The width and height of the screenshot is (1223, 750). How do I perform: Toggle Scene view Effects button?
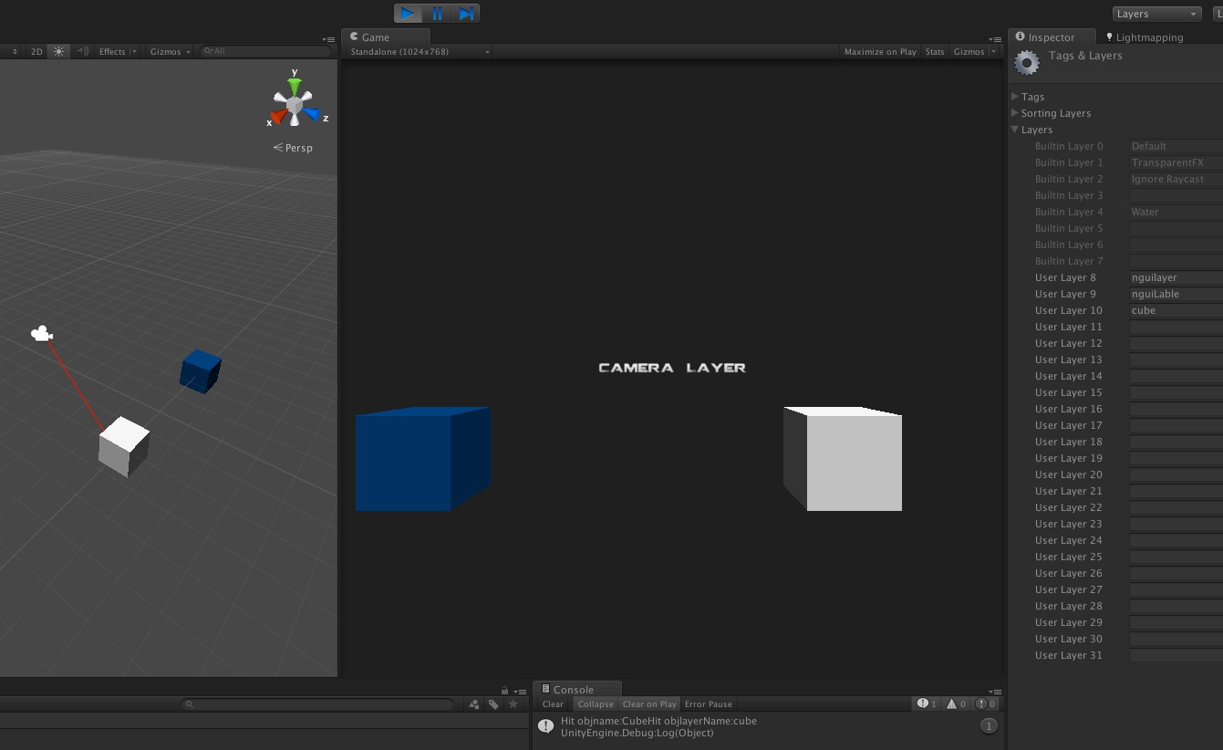point(112,52)
